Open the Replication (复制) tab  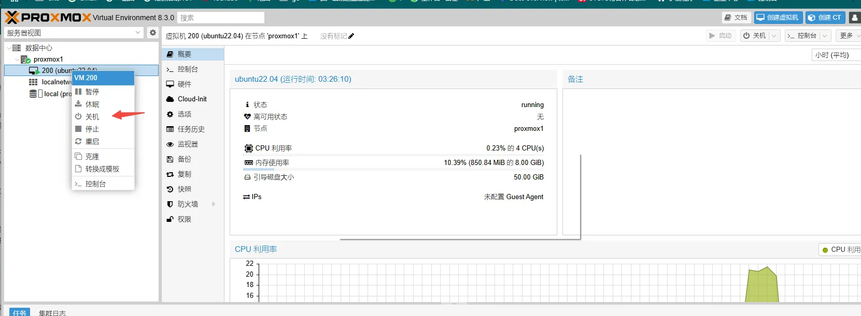tap(193, 174)
